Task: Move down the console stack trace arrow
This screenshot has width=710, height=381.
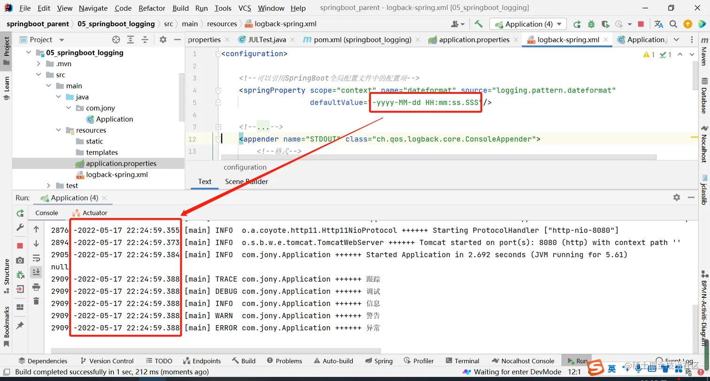Action: (36, 244)
